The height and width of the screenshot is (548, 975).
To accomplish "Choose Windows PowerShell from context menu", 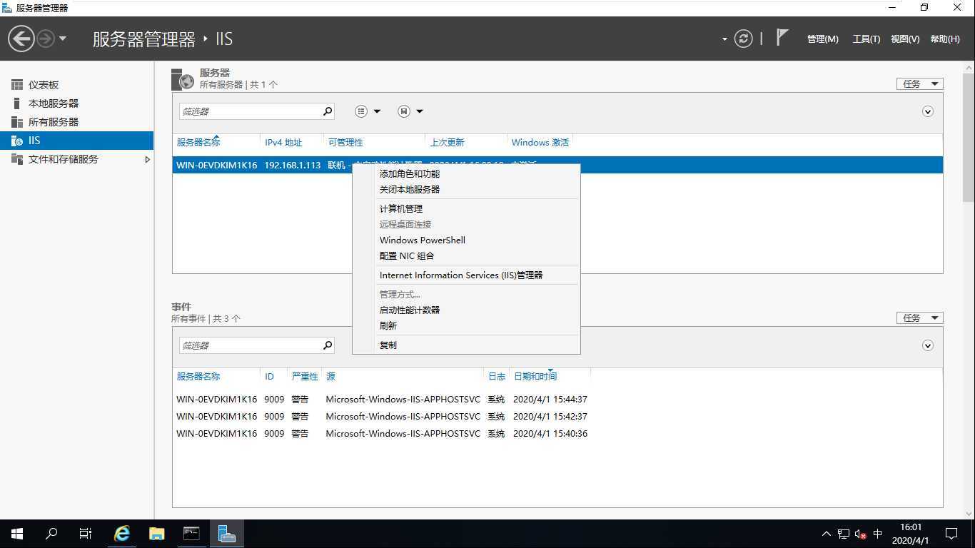I will (x=466, y=240).
